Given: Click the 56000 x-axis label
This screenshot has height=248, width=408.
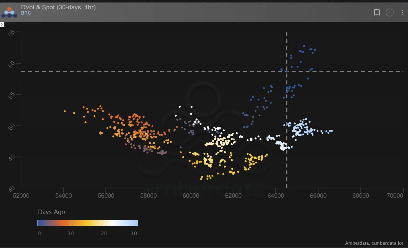Looking at the screenshot, I should coord(106,196).
